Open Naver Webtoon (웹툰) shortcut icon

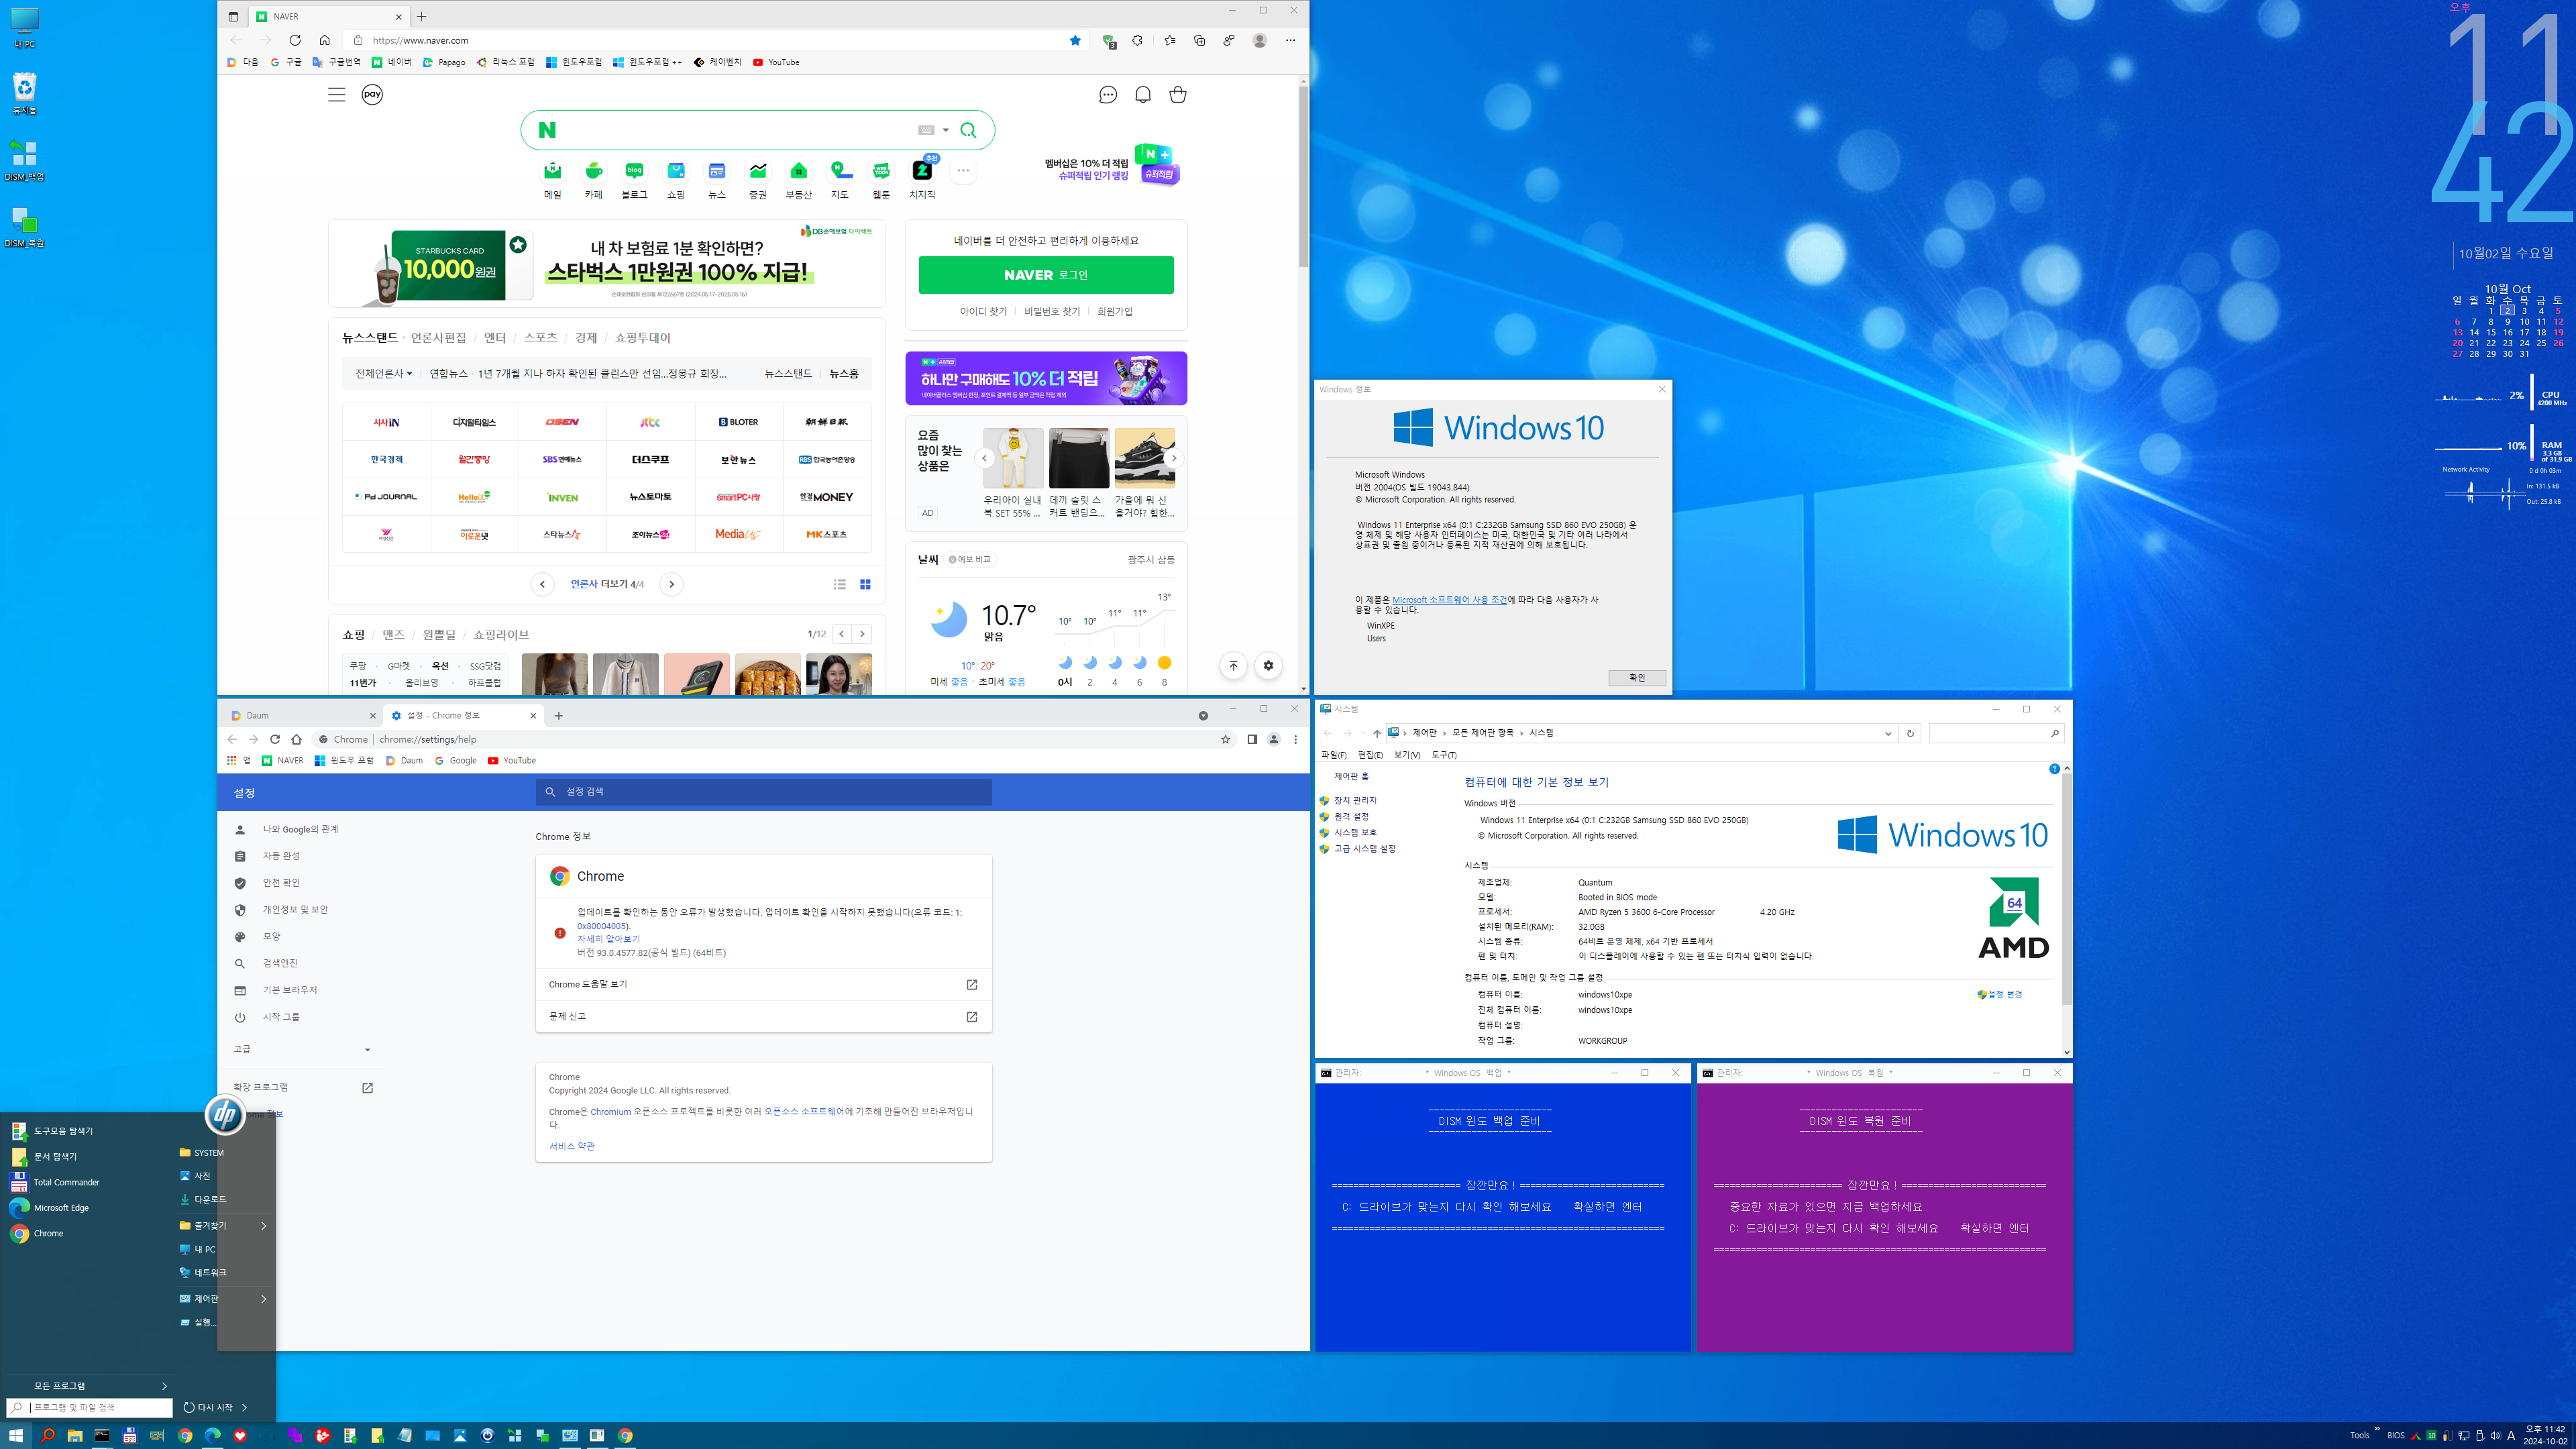point(881,171)
